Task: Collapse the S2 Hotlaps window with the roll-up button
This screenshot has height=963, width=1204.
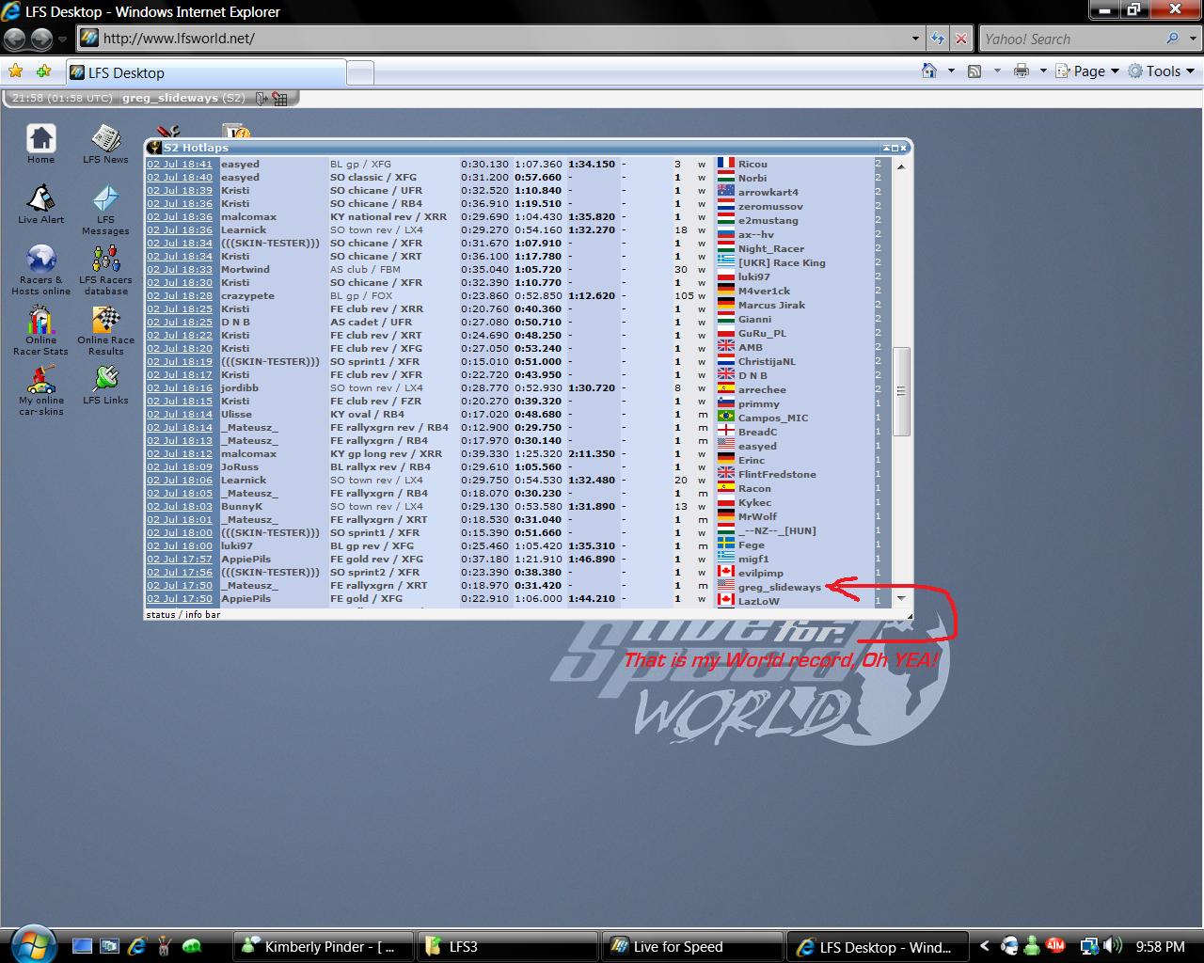Action: click(885, 148)
